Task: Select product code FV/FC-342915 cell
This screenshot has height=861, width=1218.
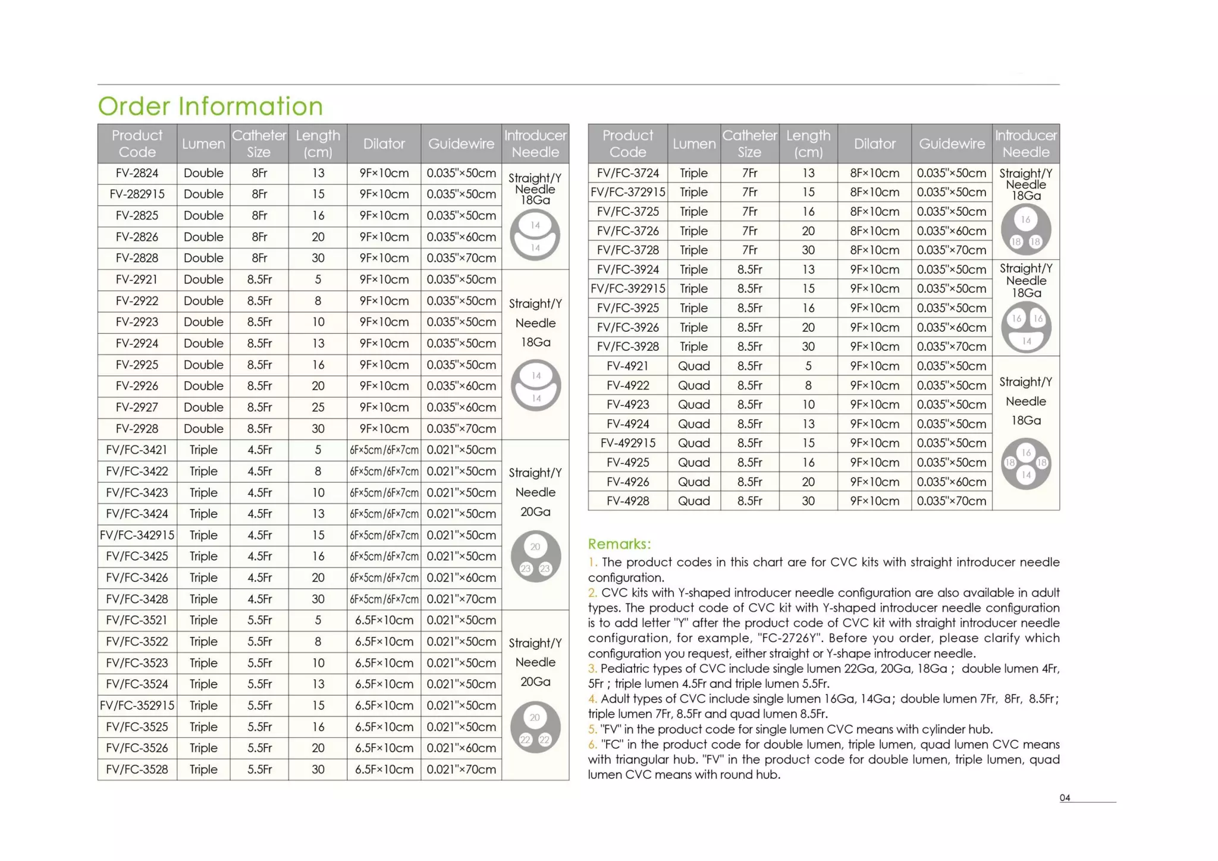Action: (x=137, y=535)
